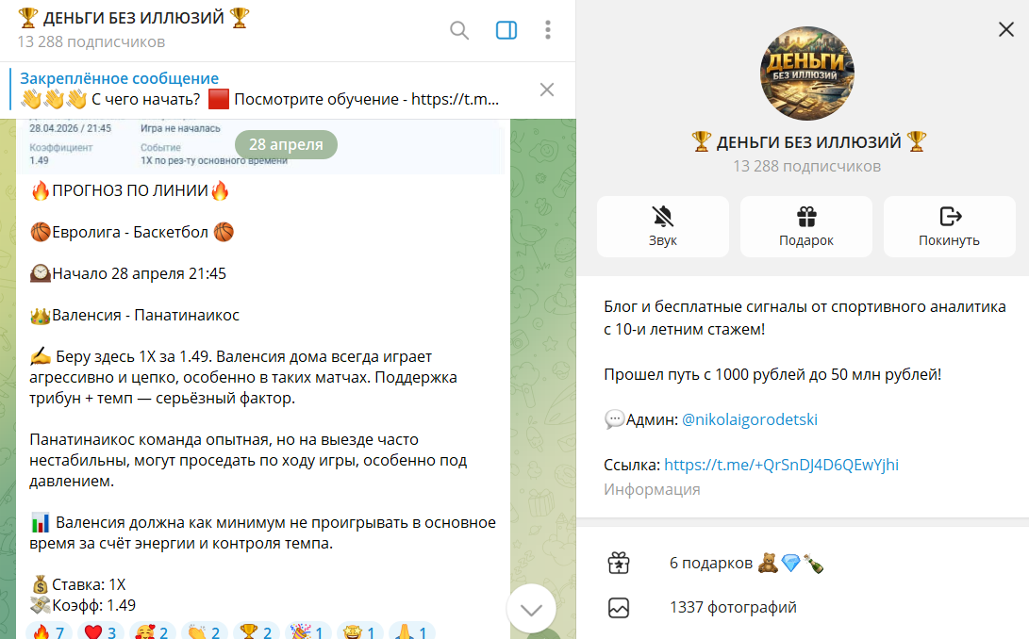This screenshot has width=1029, height=639.
Task: Click the channel avatar image in the info panel
Action: 806,73
